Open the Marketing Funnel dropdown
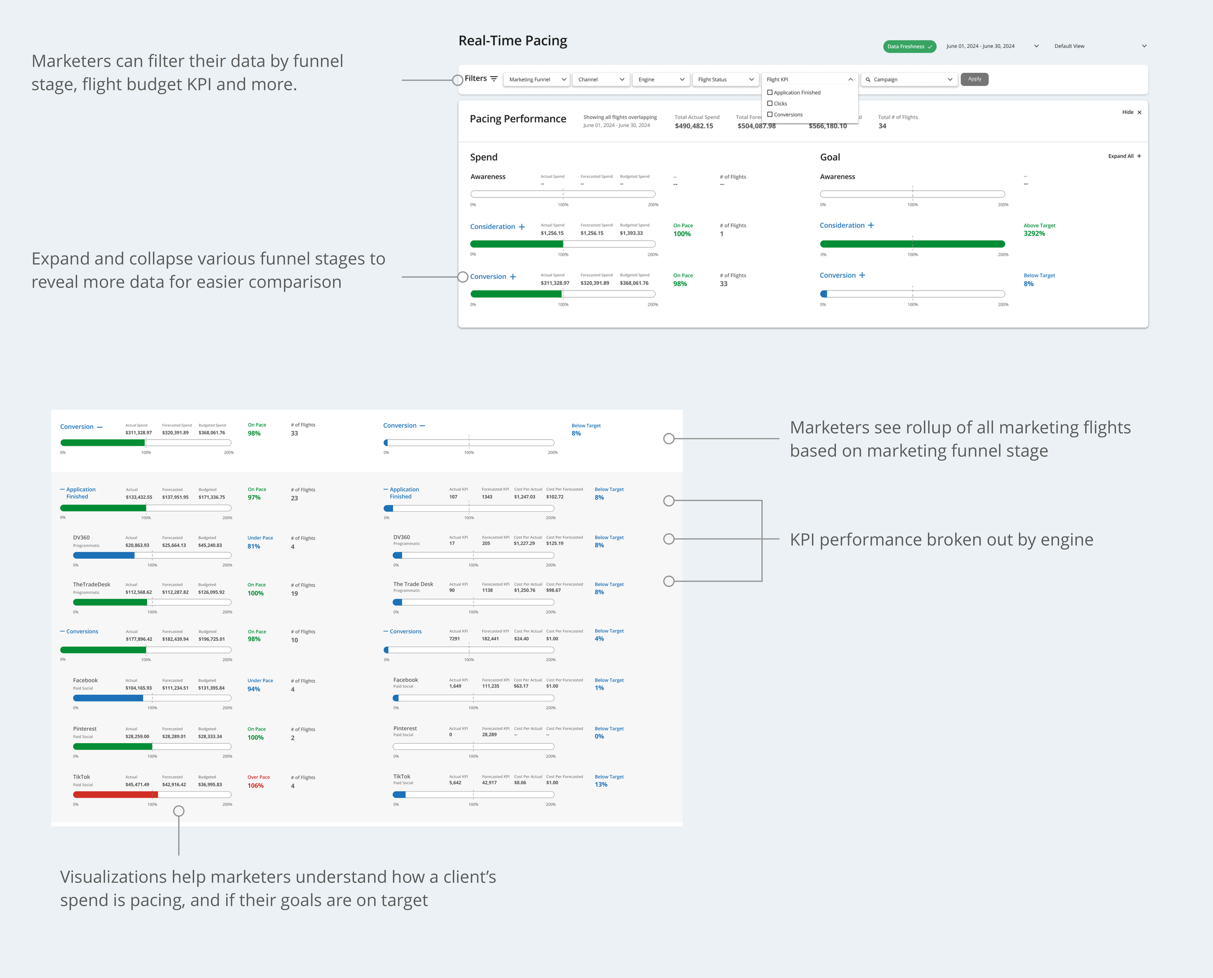The width and height of the screenshot is (1213, 978). [x=536, y=80]
